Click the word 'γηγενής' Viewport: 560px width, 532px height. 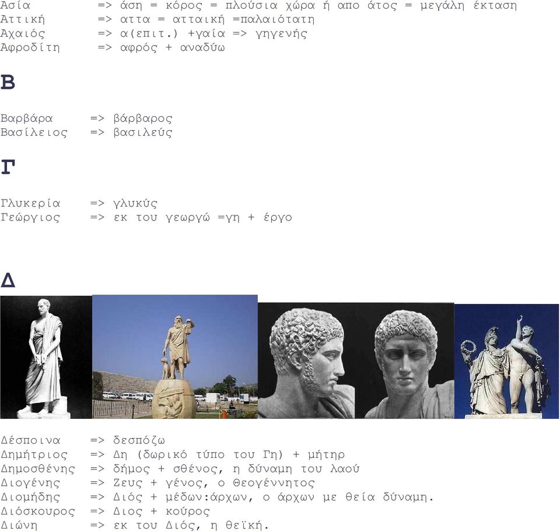pos(281,34)
